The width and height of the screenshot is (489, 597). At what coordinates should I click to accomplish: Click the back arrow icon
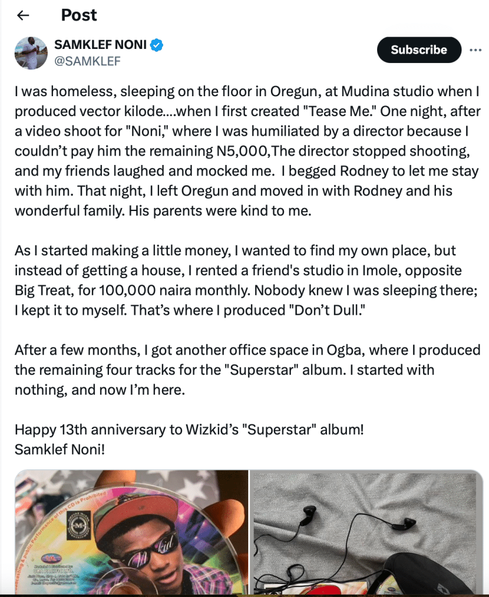(x=23, y=16)
